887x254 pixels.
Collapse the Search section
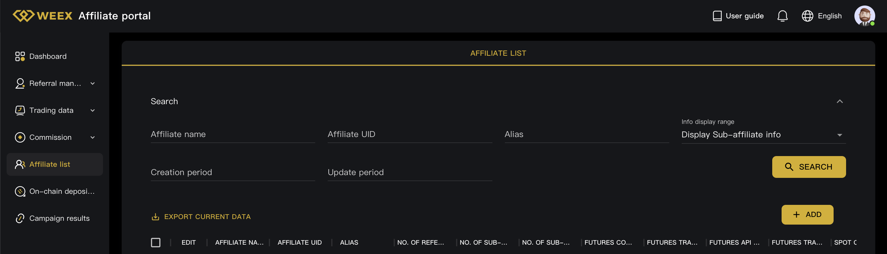[839, 101]
